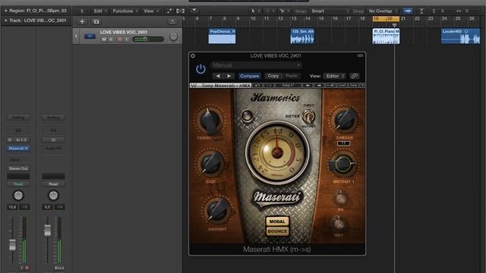
Task: Record enable the LOVE VIBES VOC track
Action: coord(119,39)
